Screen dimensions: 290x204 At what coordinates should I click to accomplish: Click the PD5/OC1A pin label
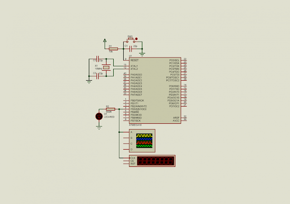[173, 101]
